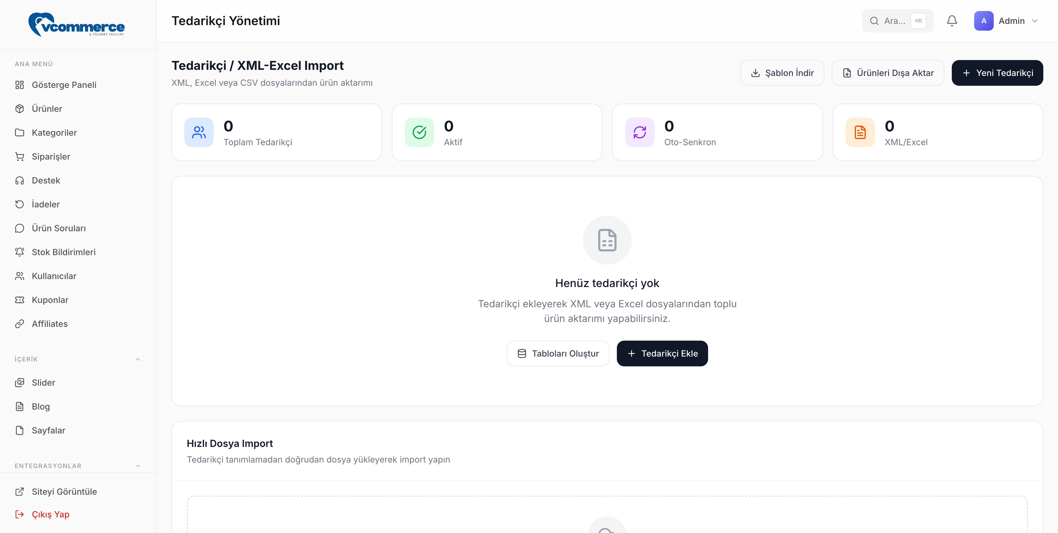The image size is (1058, 533).
Task: Click the notification bell icon
Action: tap(952, 21)
